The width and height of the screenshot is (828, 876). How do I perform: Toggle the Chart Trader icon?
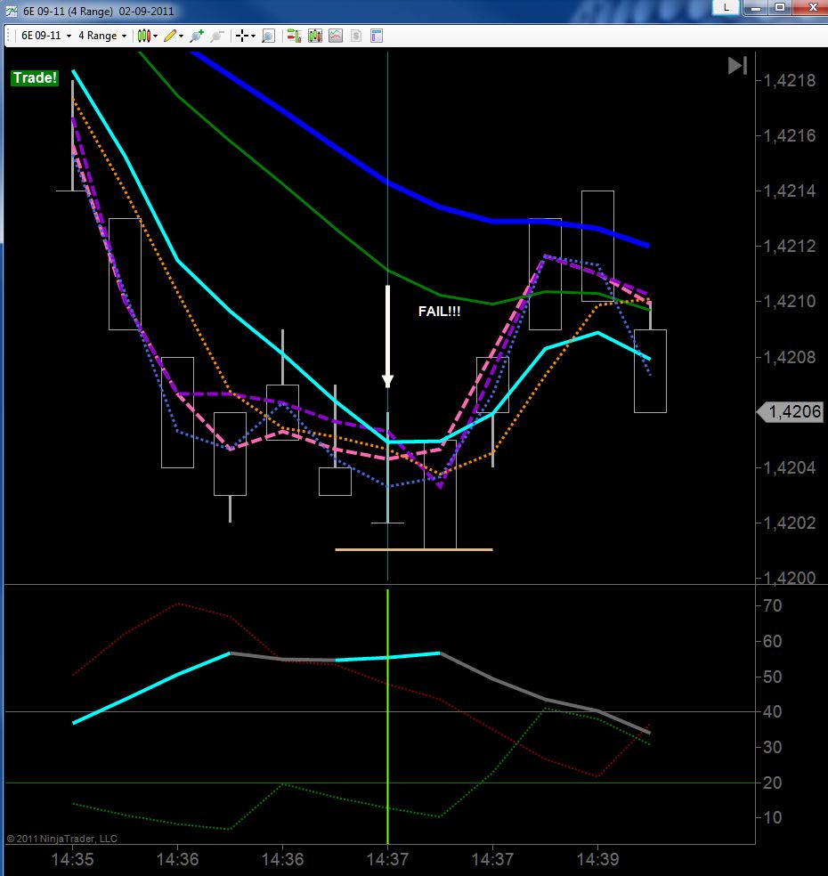point(294,36)
